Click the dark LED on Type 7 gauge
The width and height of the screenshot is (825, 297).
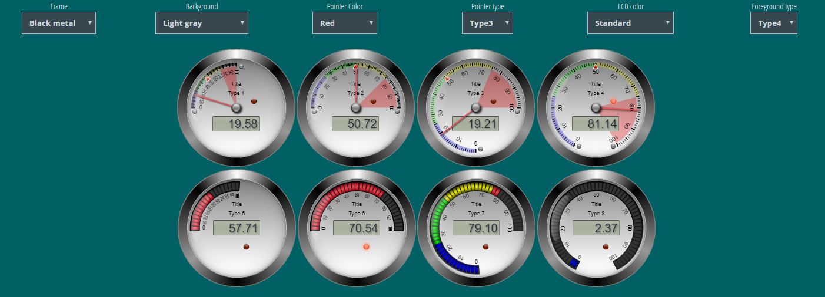coord(485,247)
